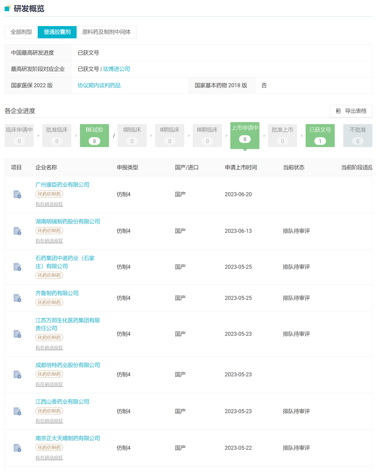The width and height of the screenshot is (377, 475).
Task: Click 国产/进口 column header
Action: click(x=187, y=167)
